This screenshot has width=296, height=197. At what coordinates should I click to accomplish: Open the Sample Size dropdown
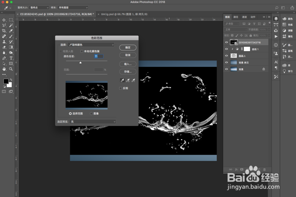(x=39, y=8)
